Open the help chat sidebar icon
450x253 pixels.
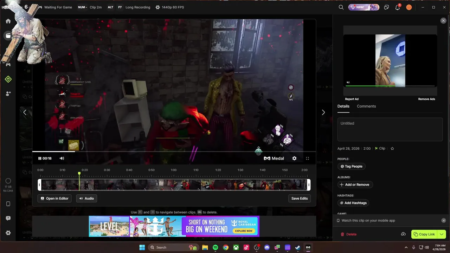[x=8, y=218]
